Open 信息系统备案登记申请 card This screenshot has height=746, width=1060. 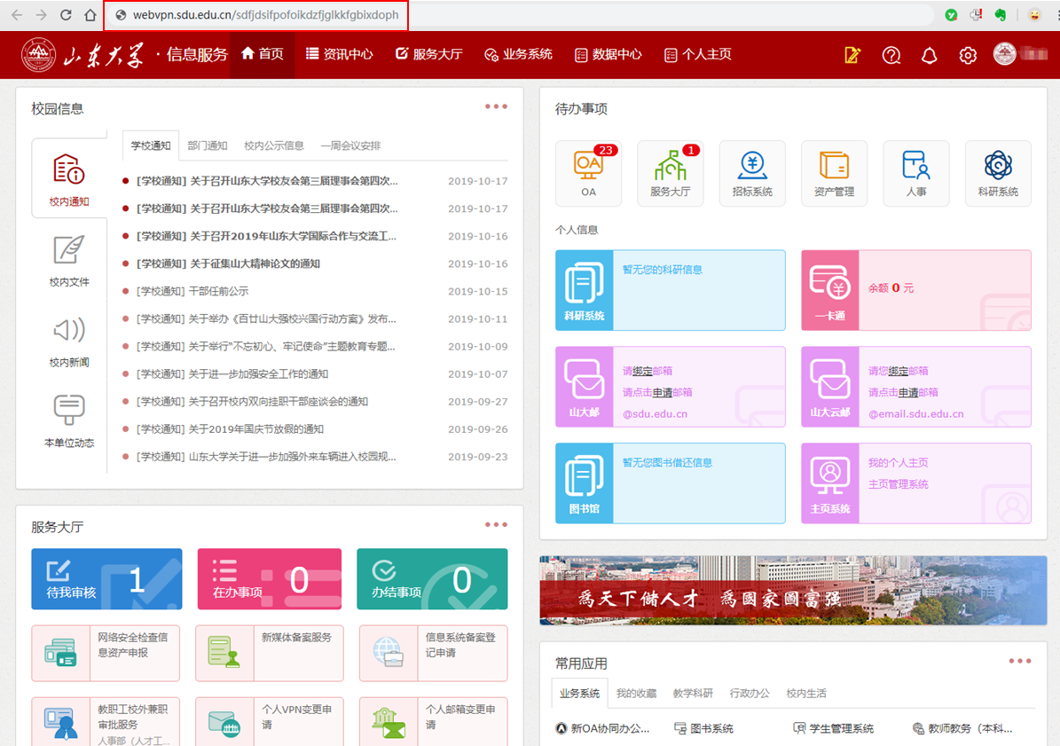pos(434,654)
